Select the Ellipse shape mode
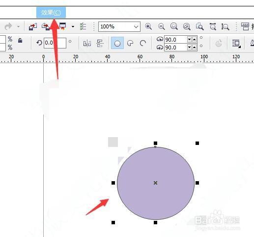This screenshot has height=237, width=254. click(x=117, y=43)
